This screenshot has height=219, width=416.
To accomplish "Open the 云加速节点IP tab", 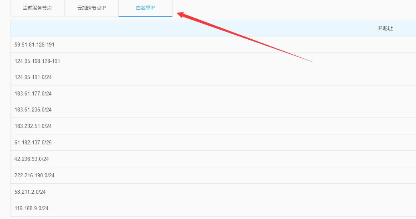I will [91, 8].
